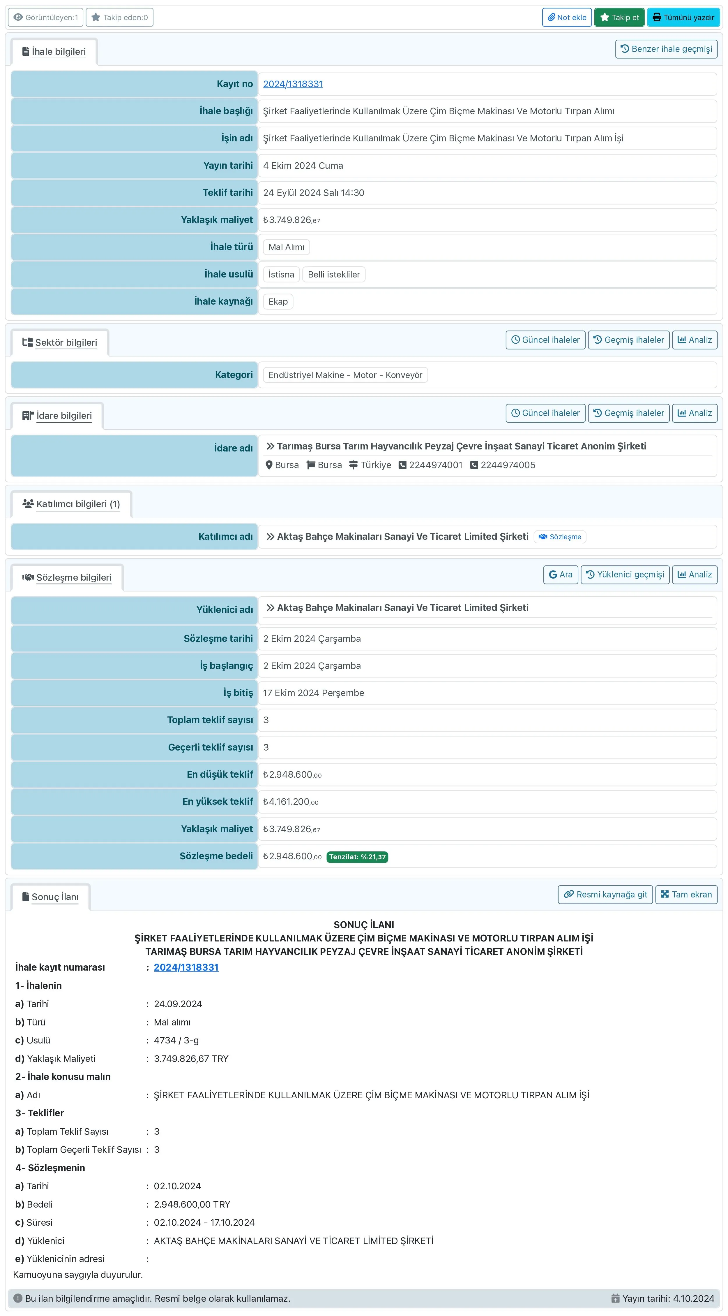
Task: Click phone number 2244974005
Action: coord(503,465)
